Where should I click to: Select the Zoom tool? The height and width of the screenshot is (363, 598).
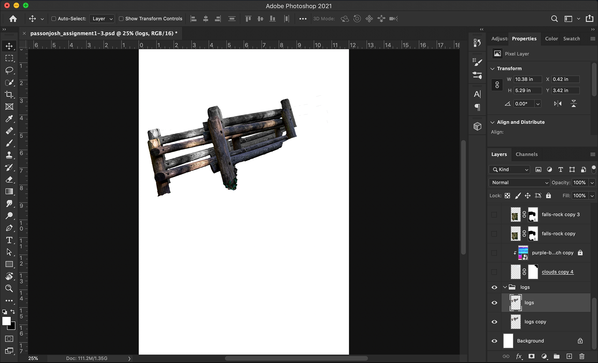[x=9, y=288]
